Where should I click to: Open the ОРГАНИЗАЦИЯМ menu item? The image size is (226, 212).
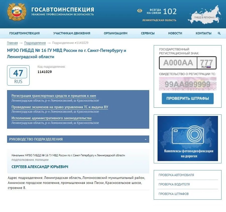(x=116, y=33)
